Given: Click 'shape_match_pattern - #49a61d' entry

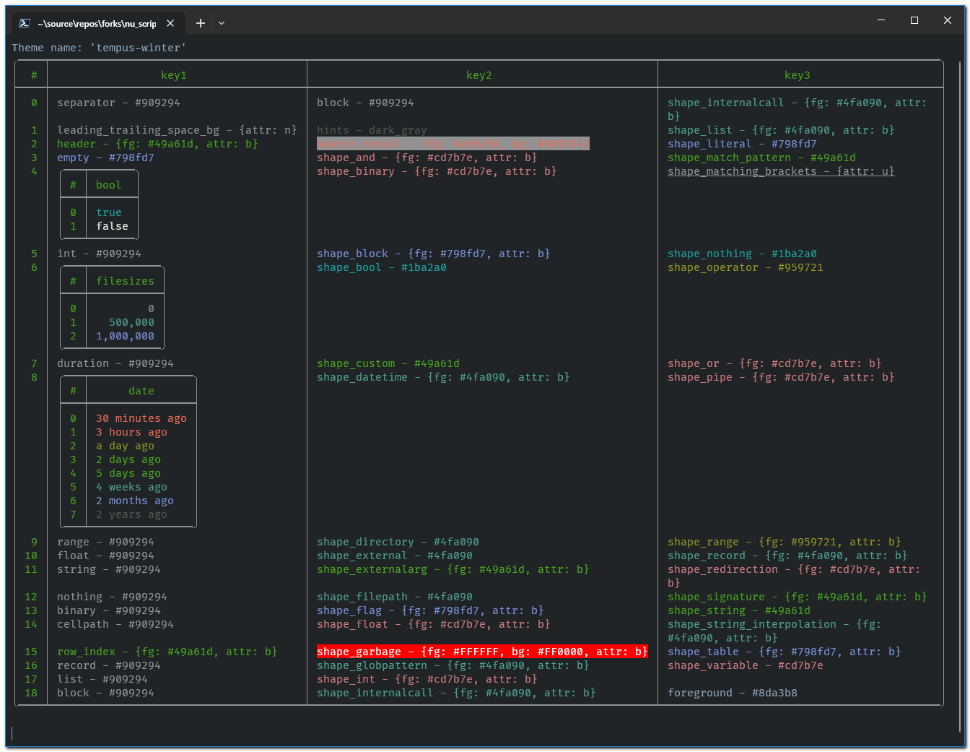Looking at the screenshot, I should pyautogui.click(x=761, y=157).
